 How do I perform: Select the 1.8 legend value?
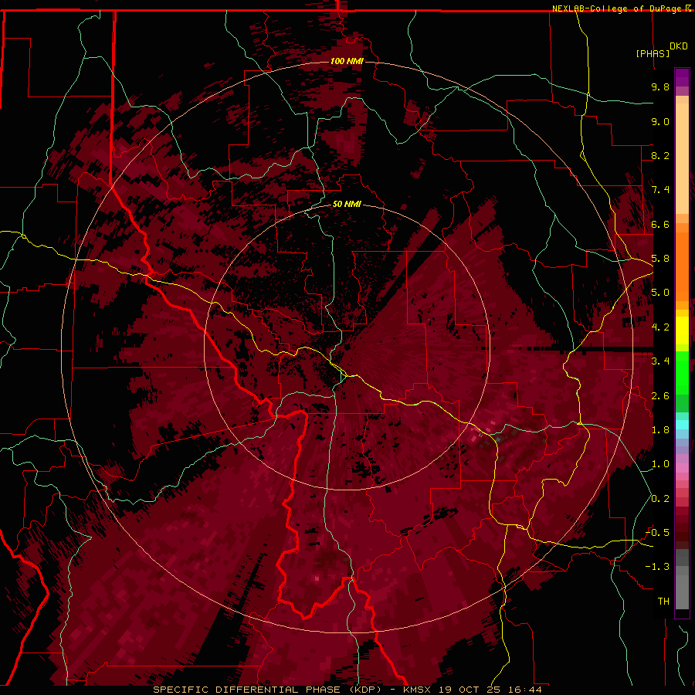(660, 430)
